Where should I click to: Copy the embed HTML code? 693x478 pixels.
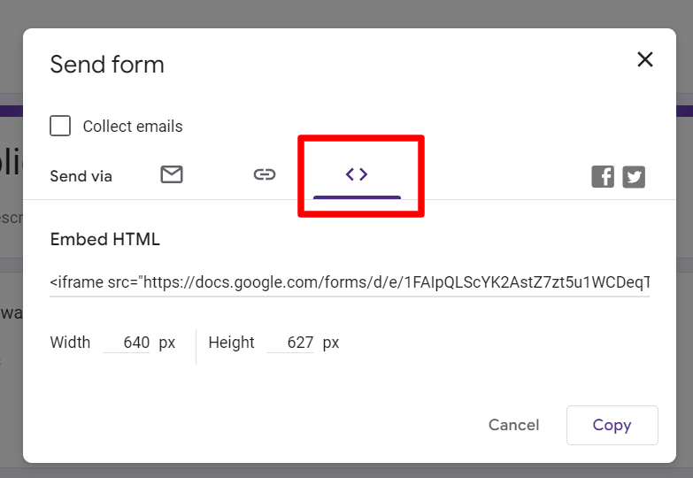click(612, 425)
